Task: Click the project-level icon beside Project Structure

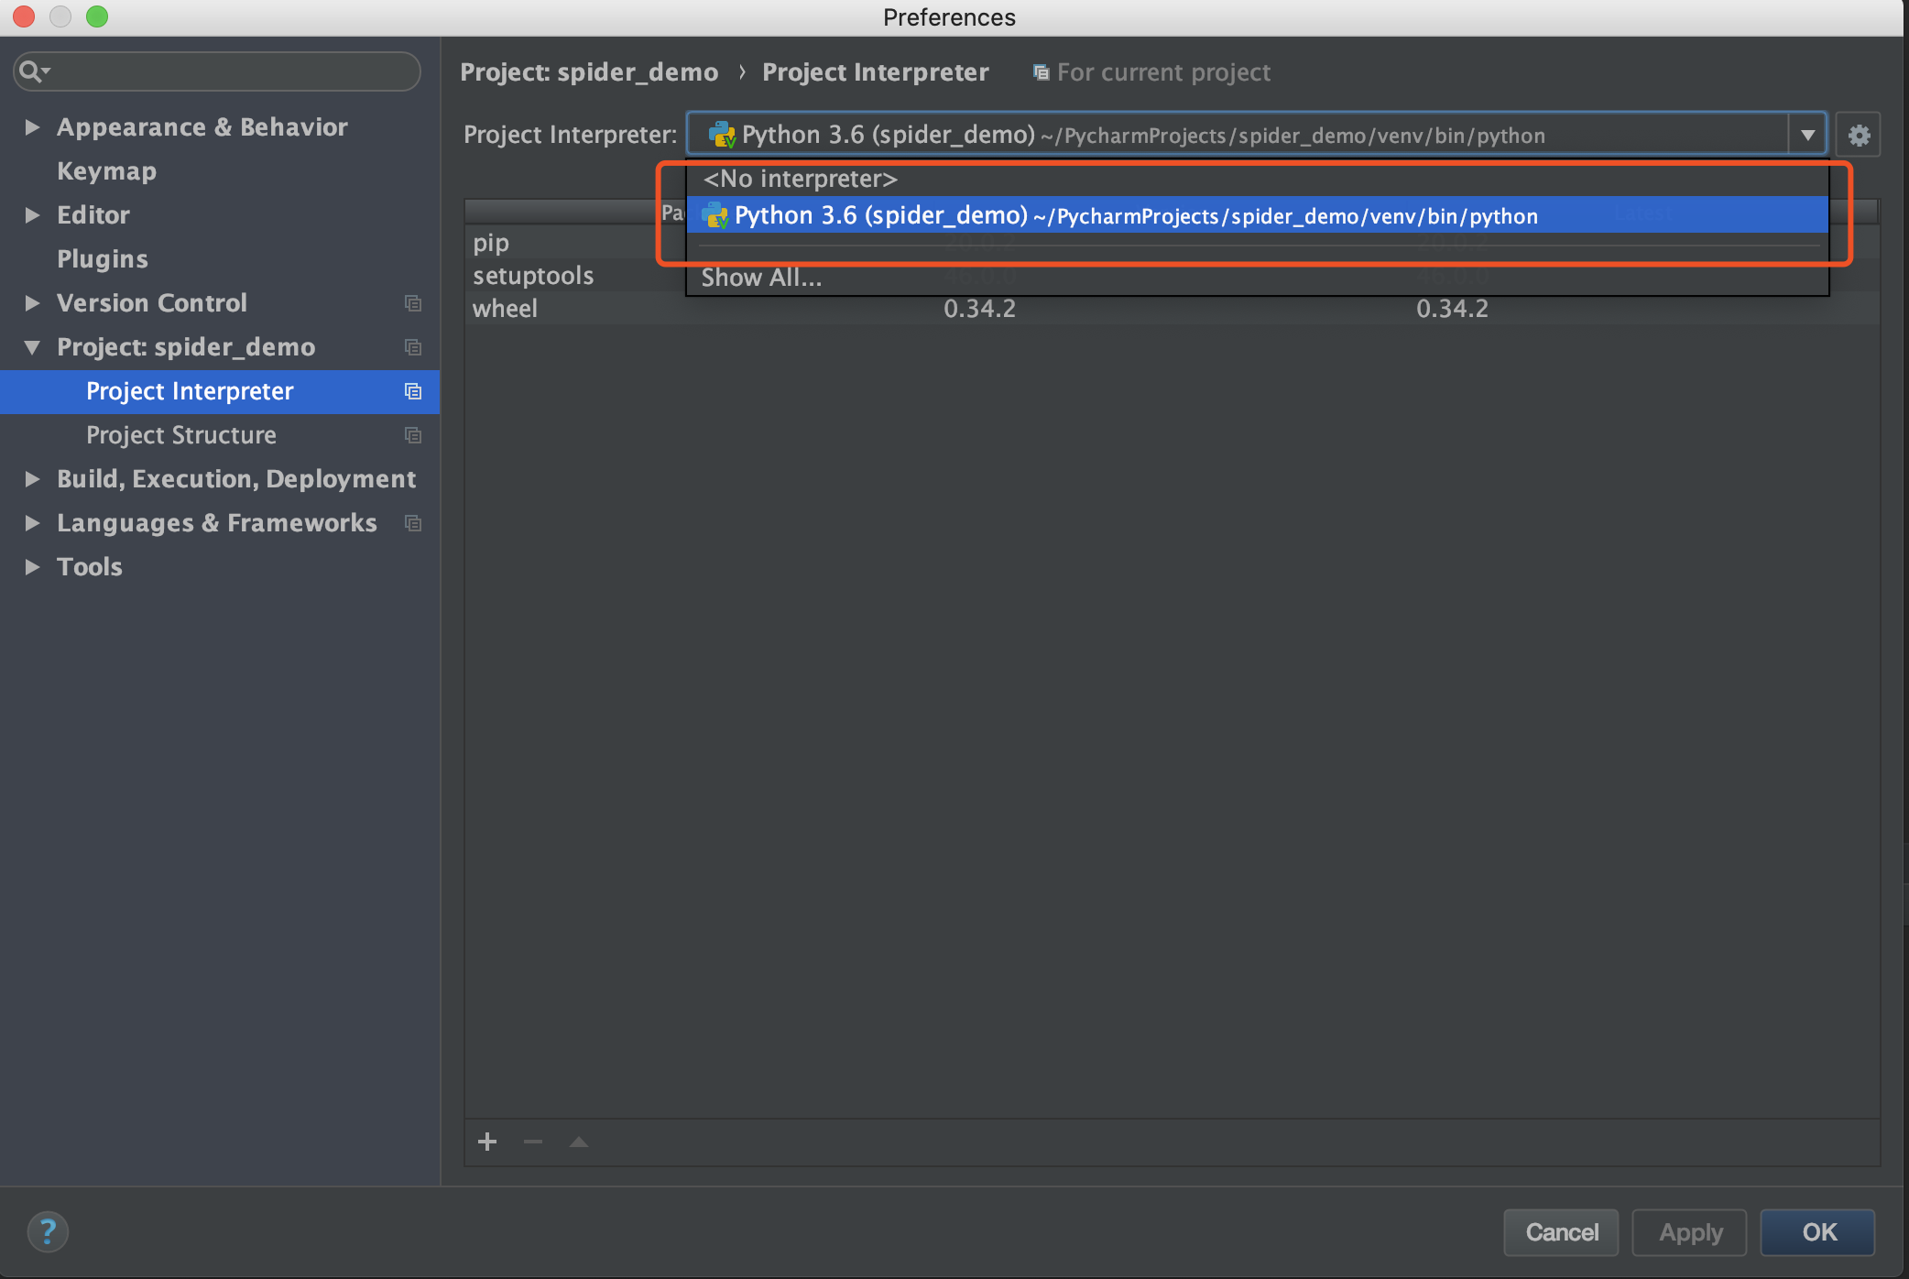Action: tap(413, 435)
